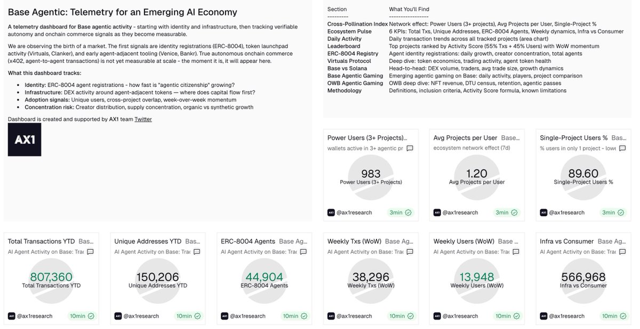Open comment icon on Unique Addresses YTD card

(197, 252)
